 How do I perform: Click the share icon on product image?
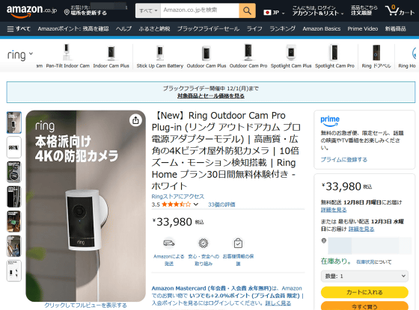pyautogui.click(x=135, y=120)
